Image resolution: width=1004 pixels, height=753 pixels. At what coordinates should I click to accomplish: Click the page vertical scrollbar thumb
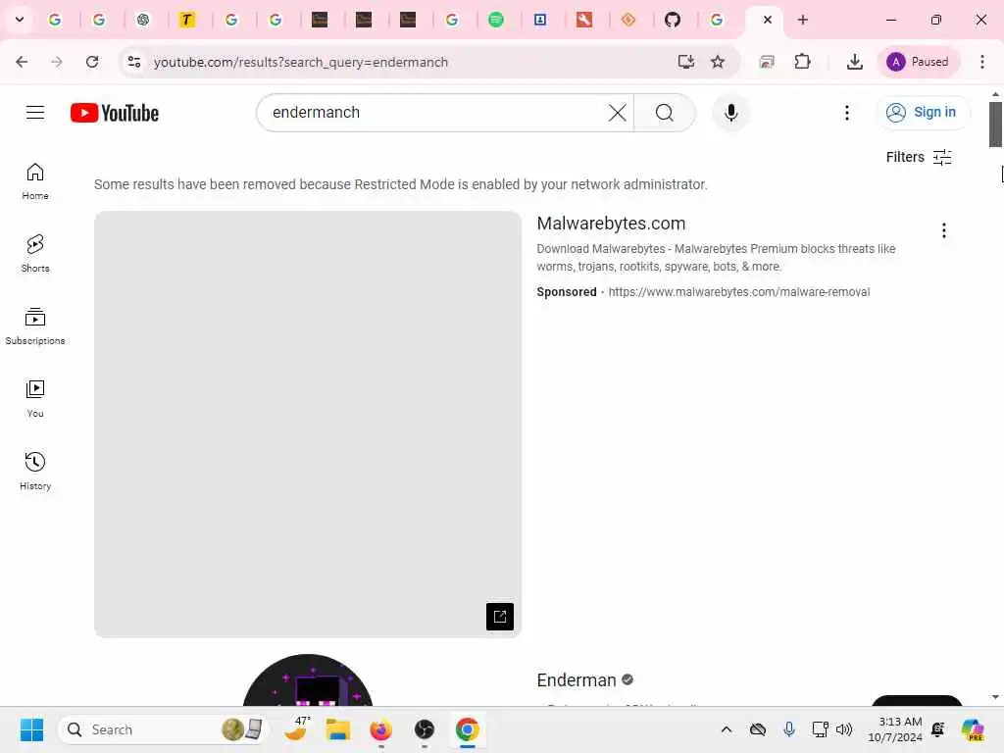point(996,125)
